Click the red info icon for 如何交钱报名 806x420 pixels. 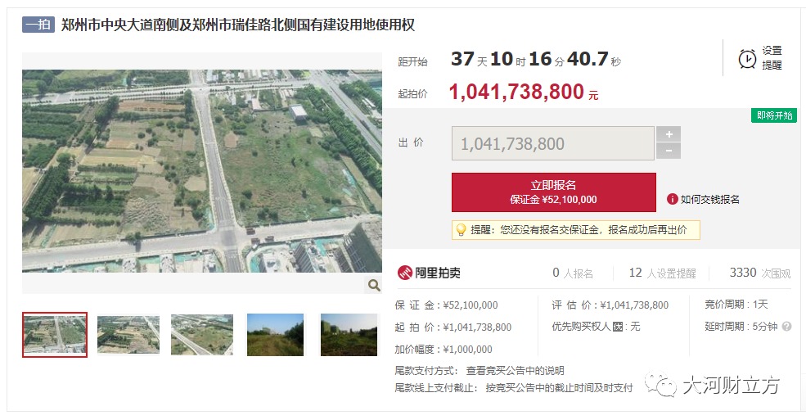tap(673, 200)
